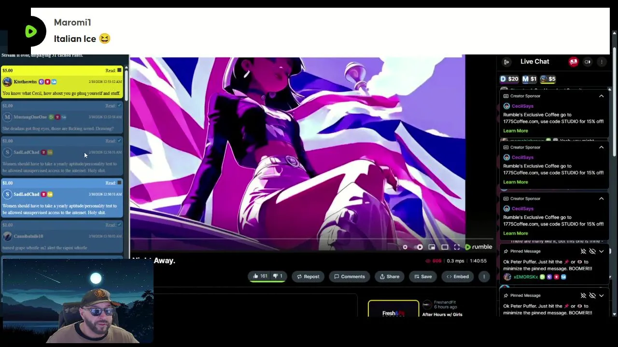Viewport: 618px width, 347px height.
Task: Click MustangOneOne username in the rant list
Action: click(x=30, y=117)
